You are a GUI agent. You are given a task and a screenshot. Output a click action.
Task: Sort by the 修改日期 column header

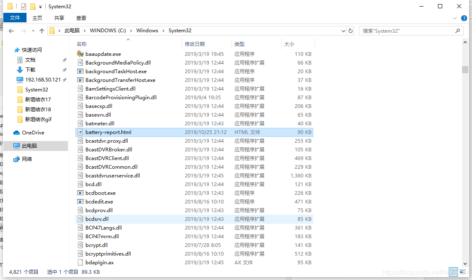[x=195, y=44]
